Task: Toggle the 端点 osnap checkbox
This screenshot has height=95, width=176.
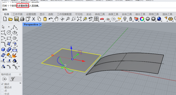Action: pyautogui.click(x=2, y=84)
